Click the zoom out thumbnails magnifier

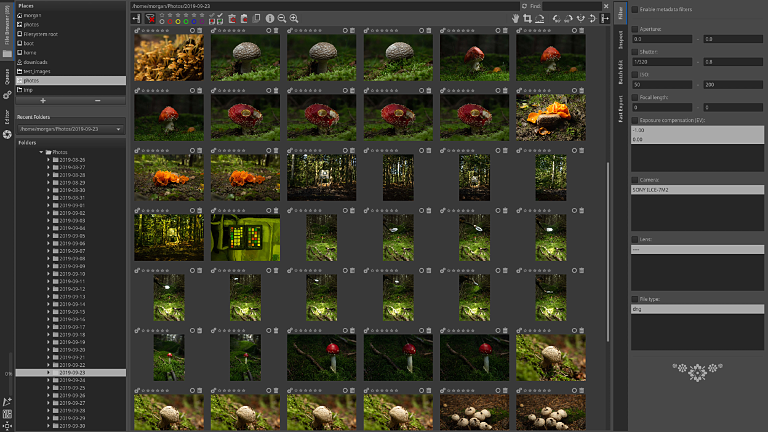point(282,19)
